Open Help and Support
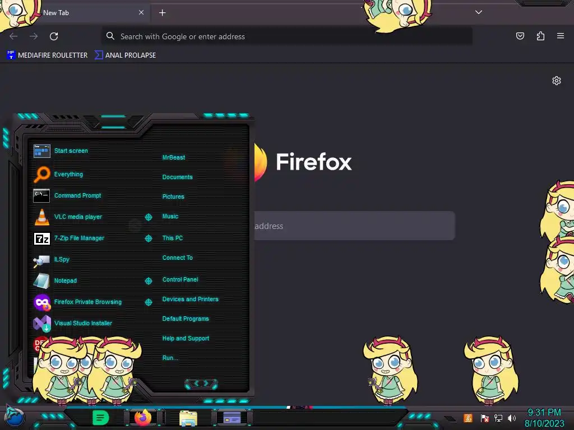 pos(186,338)
